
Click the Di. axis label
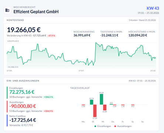pyautogui.click(x=93, y=122)
